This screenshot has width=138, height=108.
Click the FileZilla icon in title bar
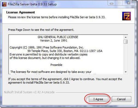pos(4,4)
